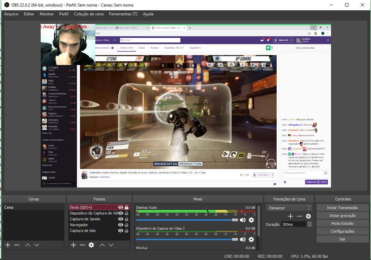Select the Texto (GDI+) source
This screenshot has height=260, width=371.
99,207
